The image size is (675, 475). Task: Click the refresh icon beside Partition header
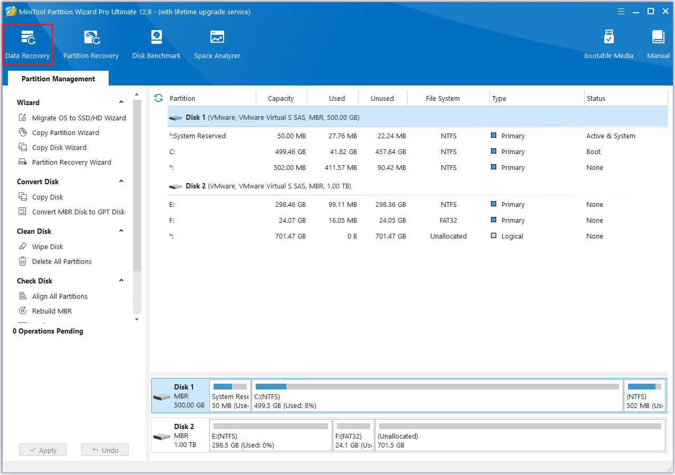point(158,98)
